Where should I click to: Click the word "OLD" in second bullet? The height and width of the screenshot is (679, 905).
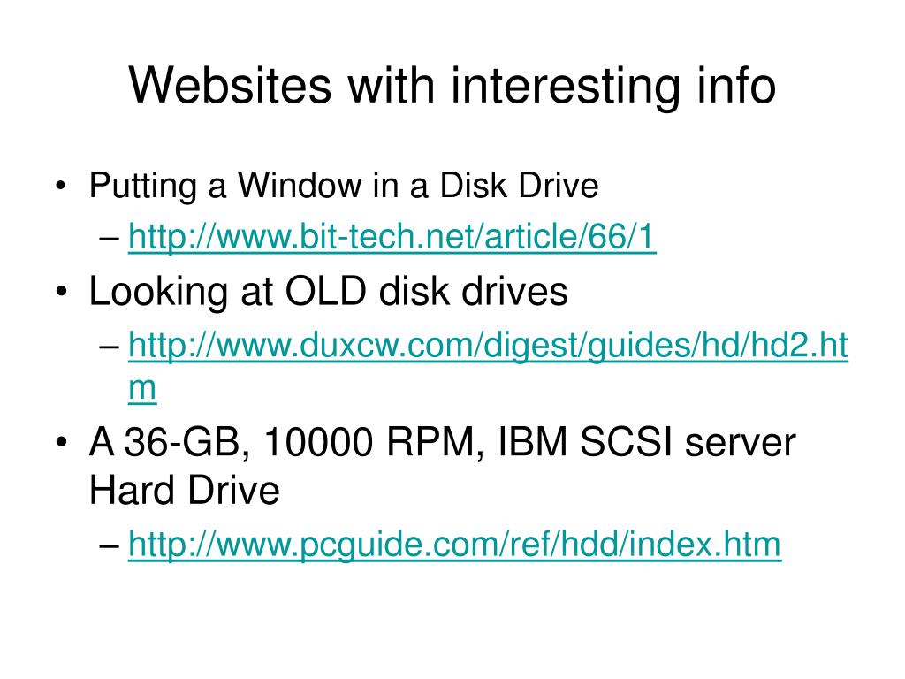[x=325, y=290]
